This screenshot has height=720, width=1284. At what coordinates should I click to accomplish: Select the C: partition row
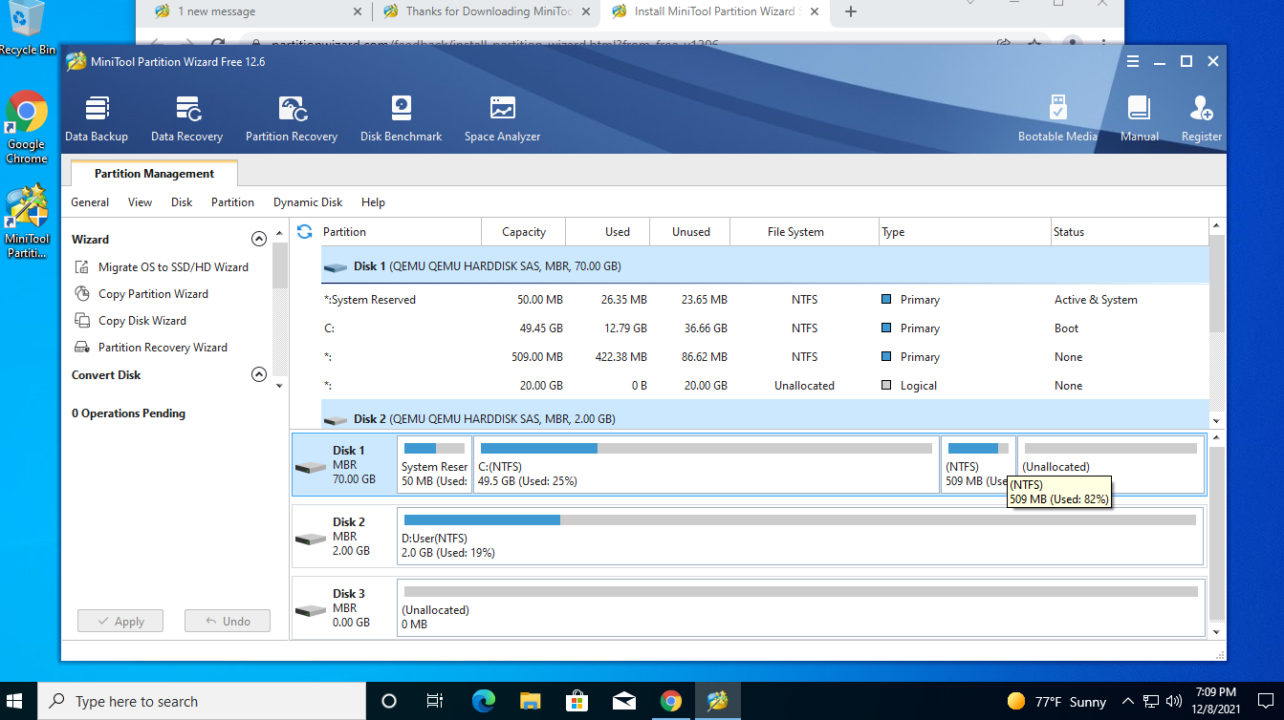[765, 328]
